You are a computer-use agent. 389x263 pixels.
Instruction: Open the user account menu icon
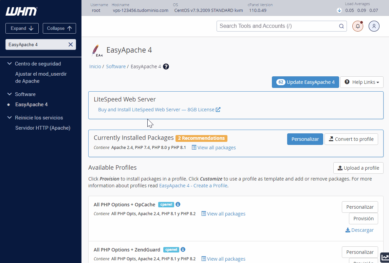point(374,26)
